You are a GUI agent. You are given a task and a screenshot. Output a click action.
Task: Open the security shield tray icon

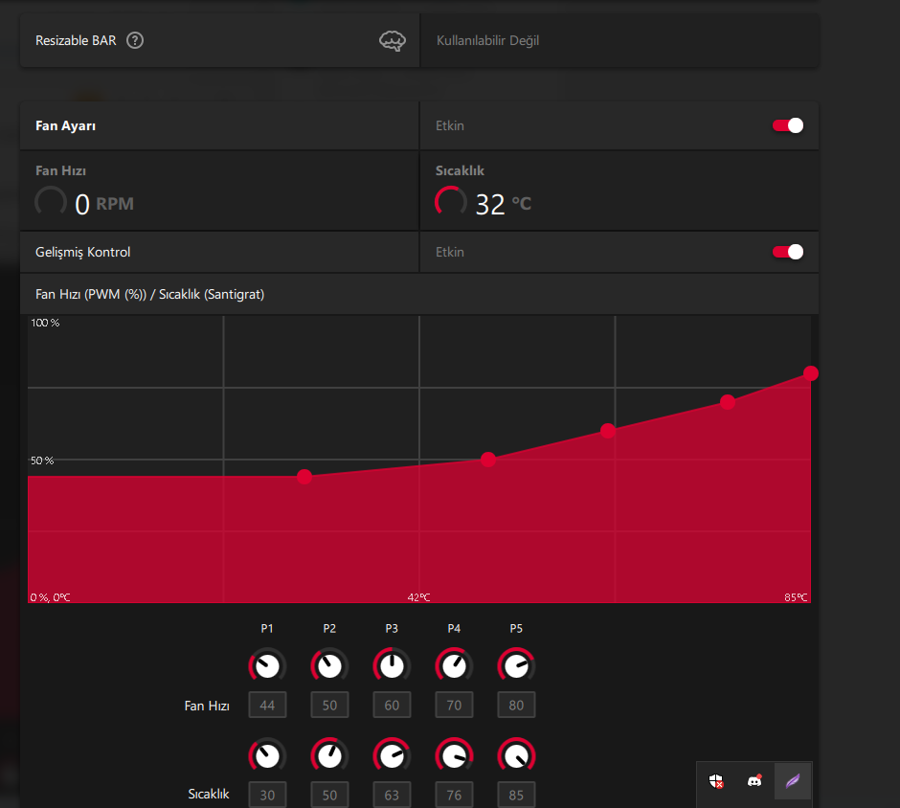click(x=716, y=781)
